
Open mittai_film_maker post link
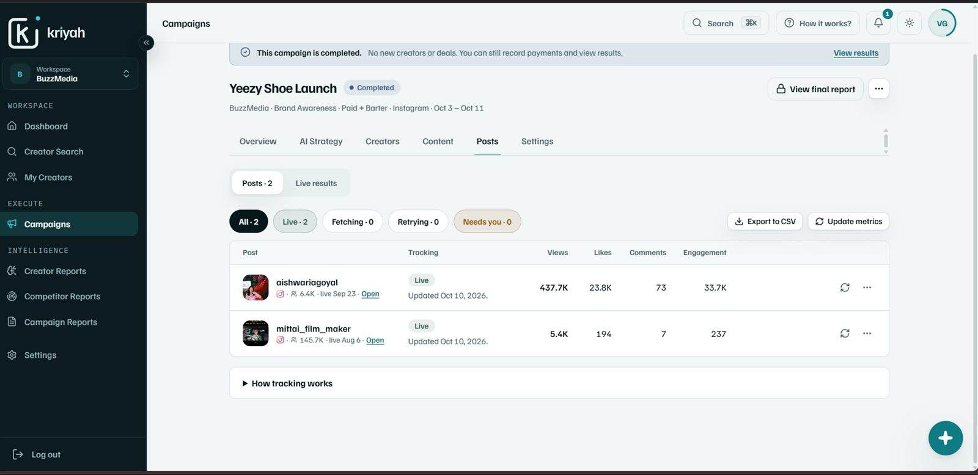point(375,340)
